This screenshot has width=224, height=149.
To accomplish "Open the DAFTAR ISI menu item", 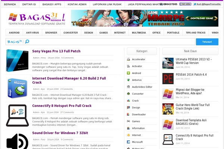I will tap(29, 4).
